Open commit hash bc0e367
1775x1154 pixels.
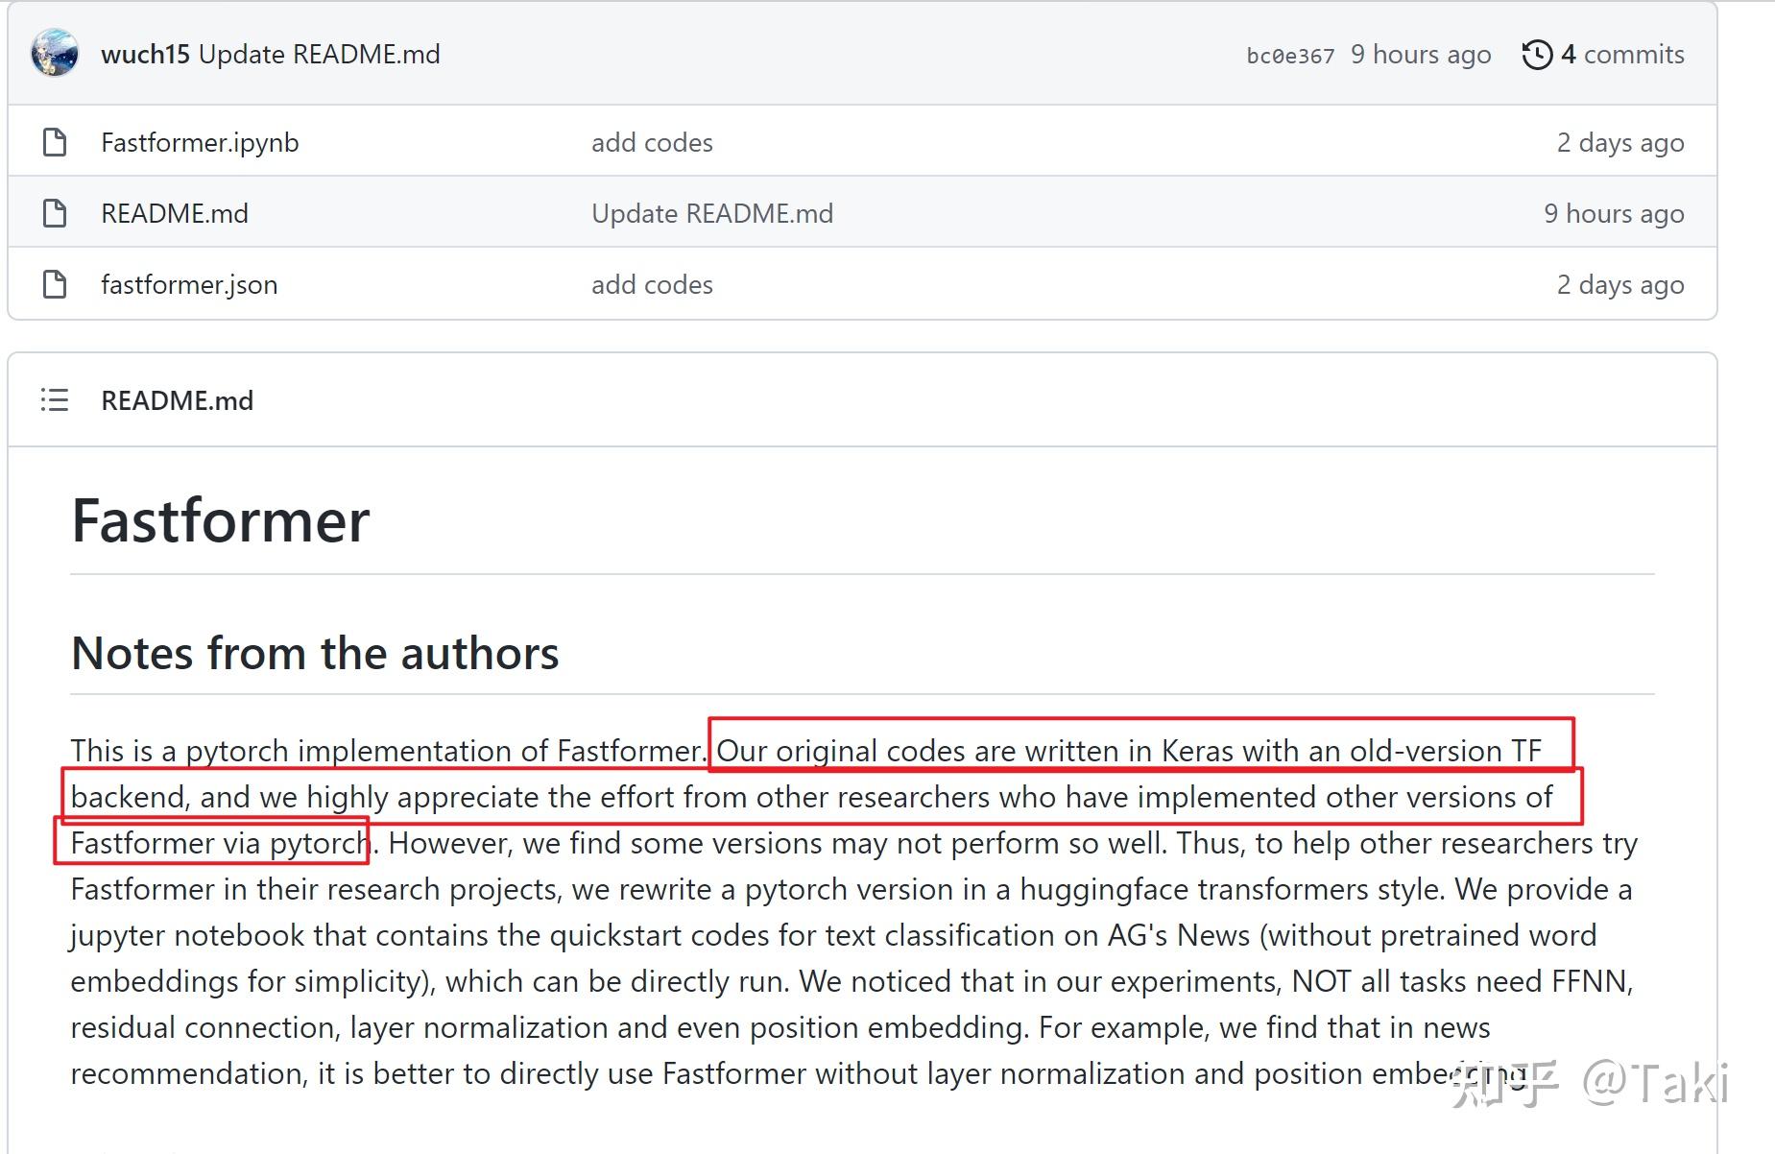pos(1290,57)
